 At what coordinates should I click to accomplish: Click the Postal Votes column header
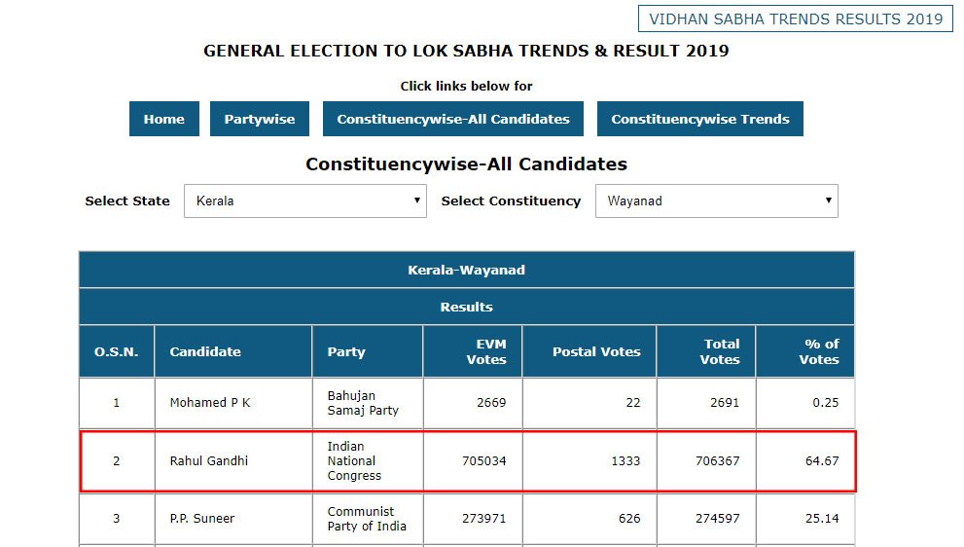pyautogui.click(x=596, y=351)
